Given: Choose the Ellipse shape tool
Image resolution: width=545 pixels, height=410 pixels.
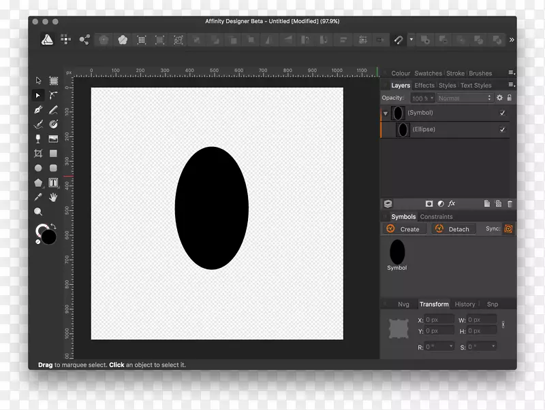Looking at the screenshot, I should [38, 168].
